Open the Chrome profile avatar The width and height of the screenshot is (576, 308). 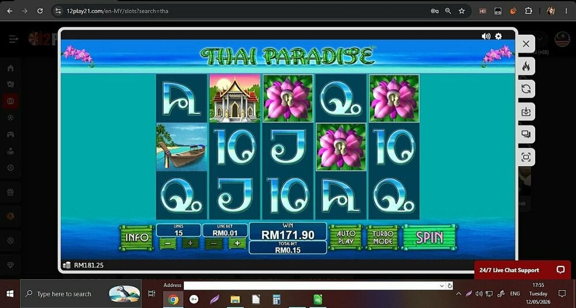(551, 11)
